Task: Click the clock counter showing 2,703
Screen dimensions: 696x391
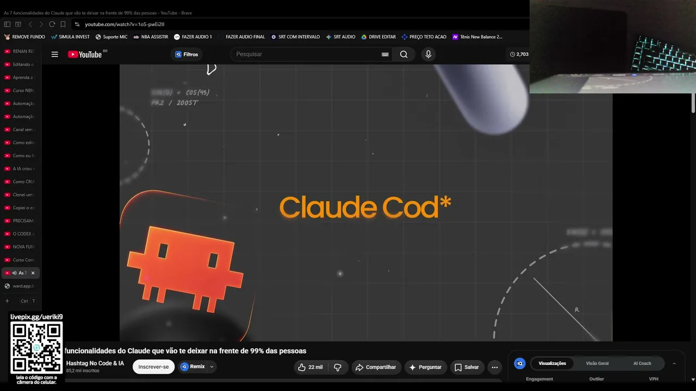Action: coord(519,54)
